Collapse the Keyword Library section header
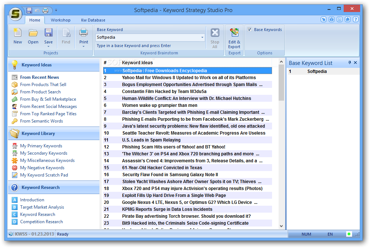 pos(54,133)
